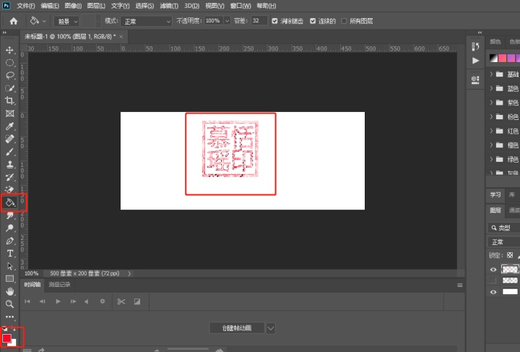Open the 窗口(W) menu

pyautogui.click(x=240, y=6)
